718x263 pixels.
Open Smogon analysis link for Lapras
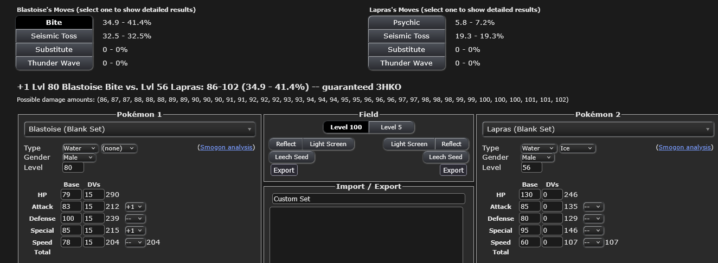coord(685,147)
